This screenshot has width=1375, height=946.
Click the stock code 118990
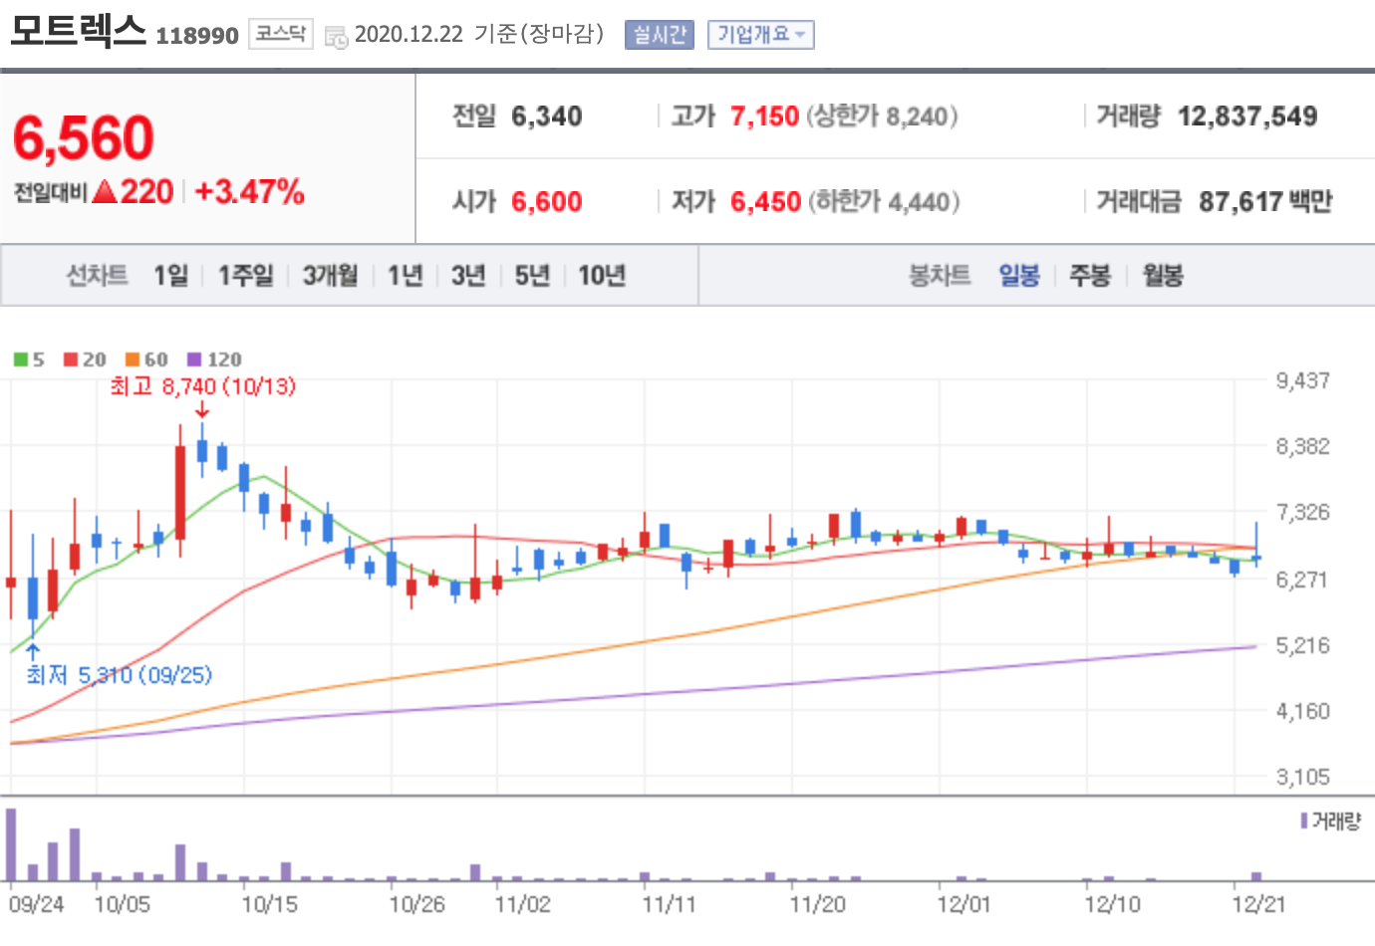tap(197, 36)
